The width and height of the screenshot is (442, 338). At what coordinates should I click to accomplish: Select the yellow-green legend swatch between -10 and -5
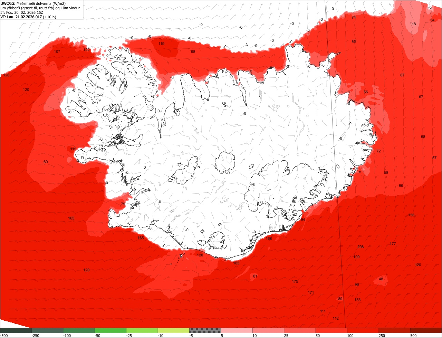click(x=174, y=330)
